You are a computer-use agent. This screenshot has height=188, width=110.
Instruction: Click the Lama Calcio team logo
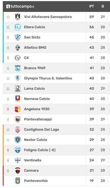18,89
